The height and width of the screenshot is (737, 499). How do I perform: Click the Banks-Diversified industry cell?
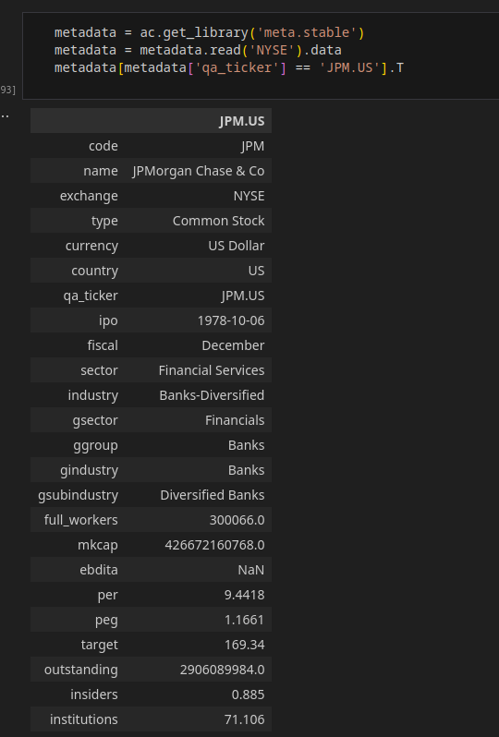pyautogui.click(x=212, y=395)
